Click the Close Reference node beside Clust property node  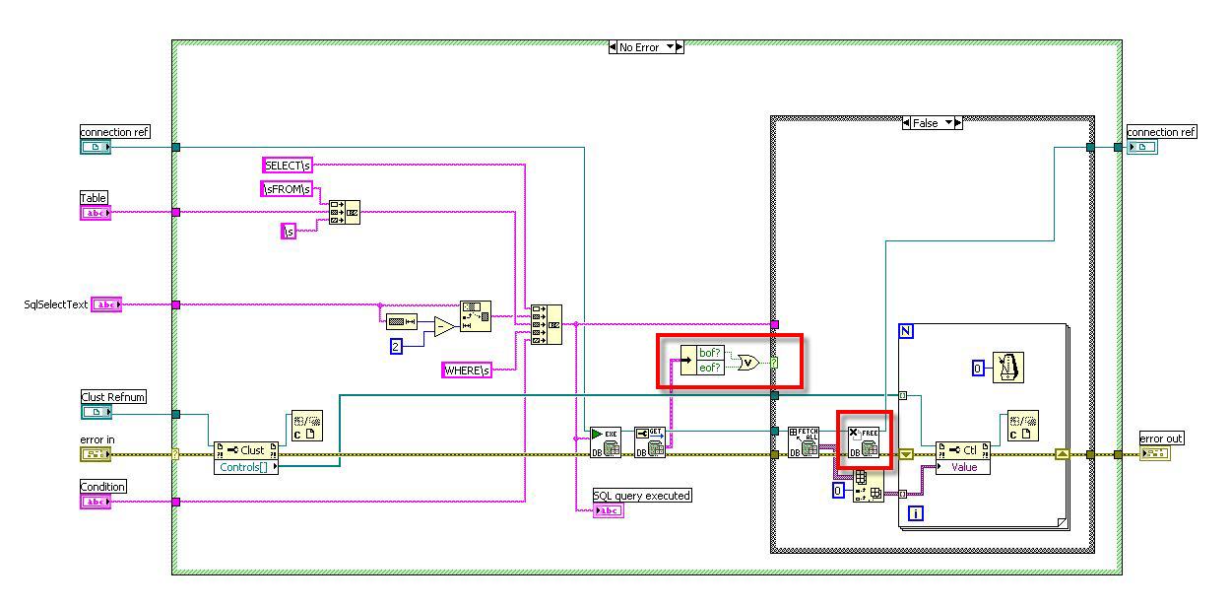pos(306,428)
